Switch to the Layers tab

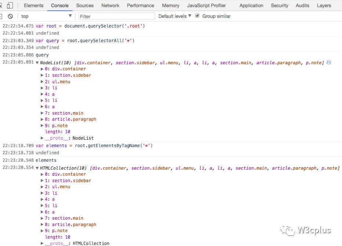click(x=324, y=5)
